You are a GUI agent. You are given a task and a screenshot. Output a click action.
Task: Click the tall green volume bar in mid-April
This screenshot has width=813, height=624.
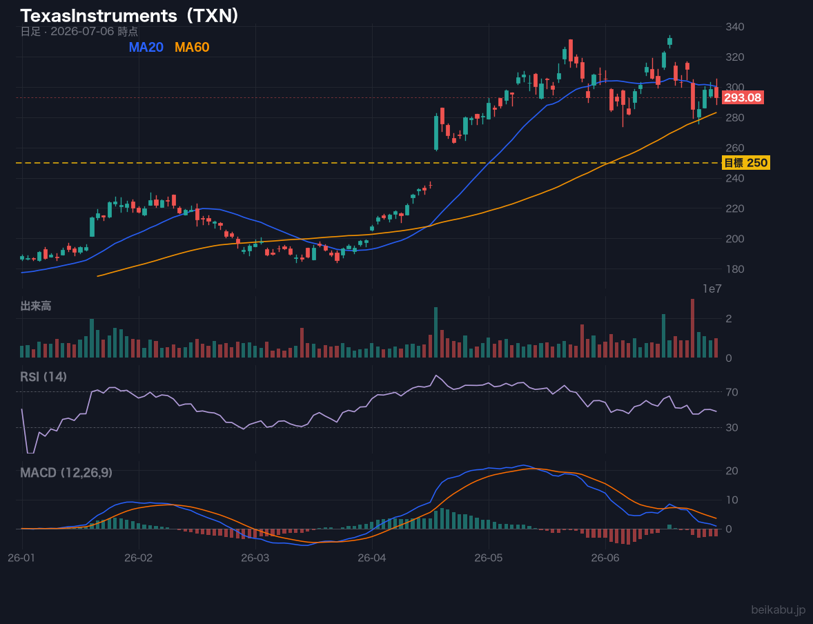coord(436,333)
